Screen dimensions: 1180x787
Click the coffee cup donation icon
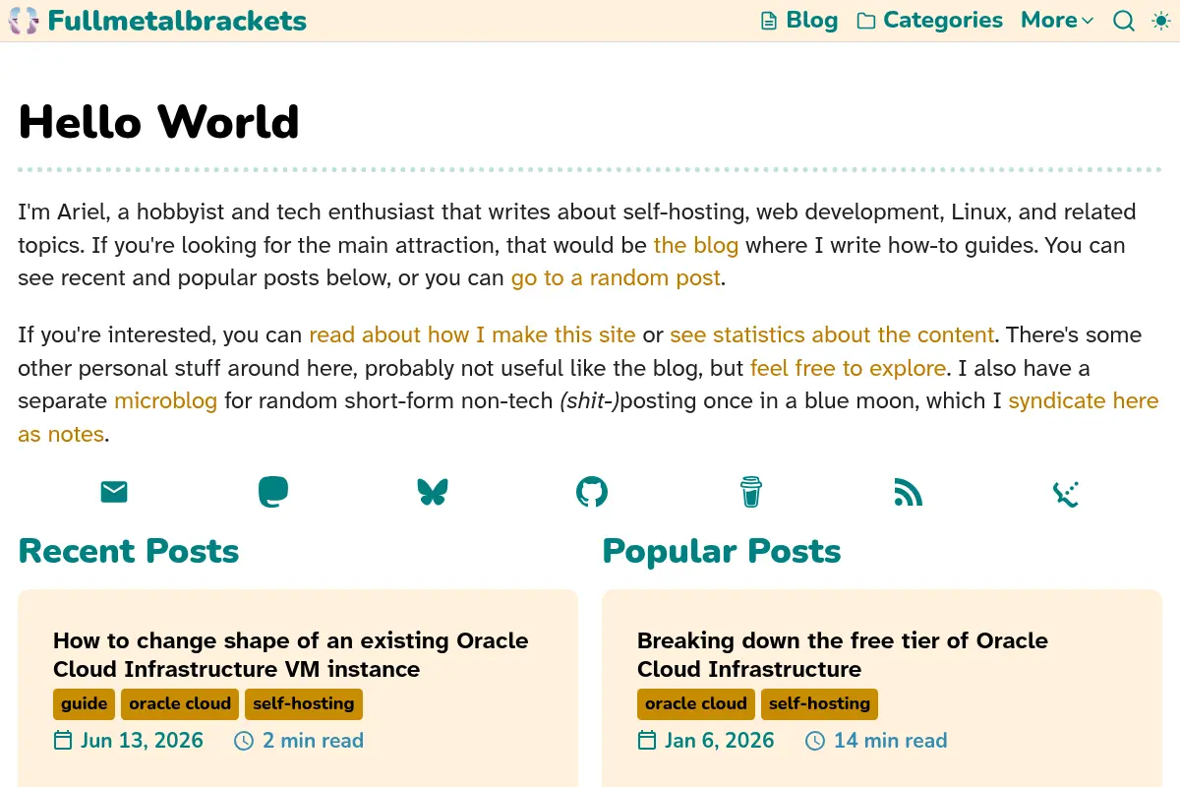(751, 492)
